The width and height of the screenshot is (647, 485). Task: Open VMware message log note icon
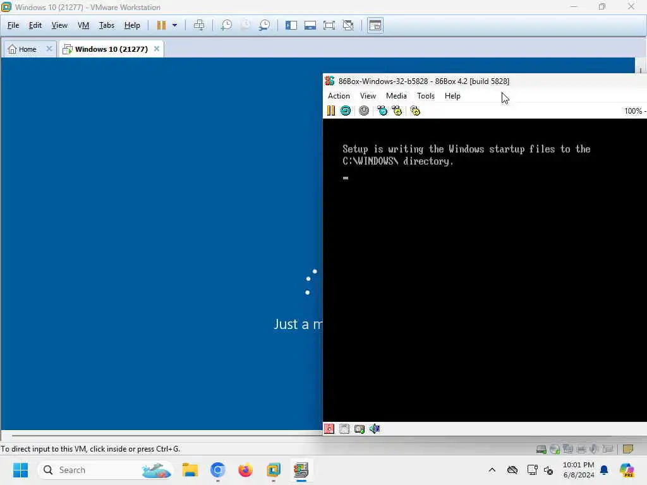coord(628,449)
